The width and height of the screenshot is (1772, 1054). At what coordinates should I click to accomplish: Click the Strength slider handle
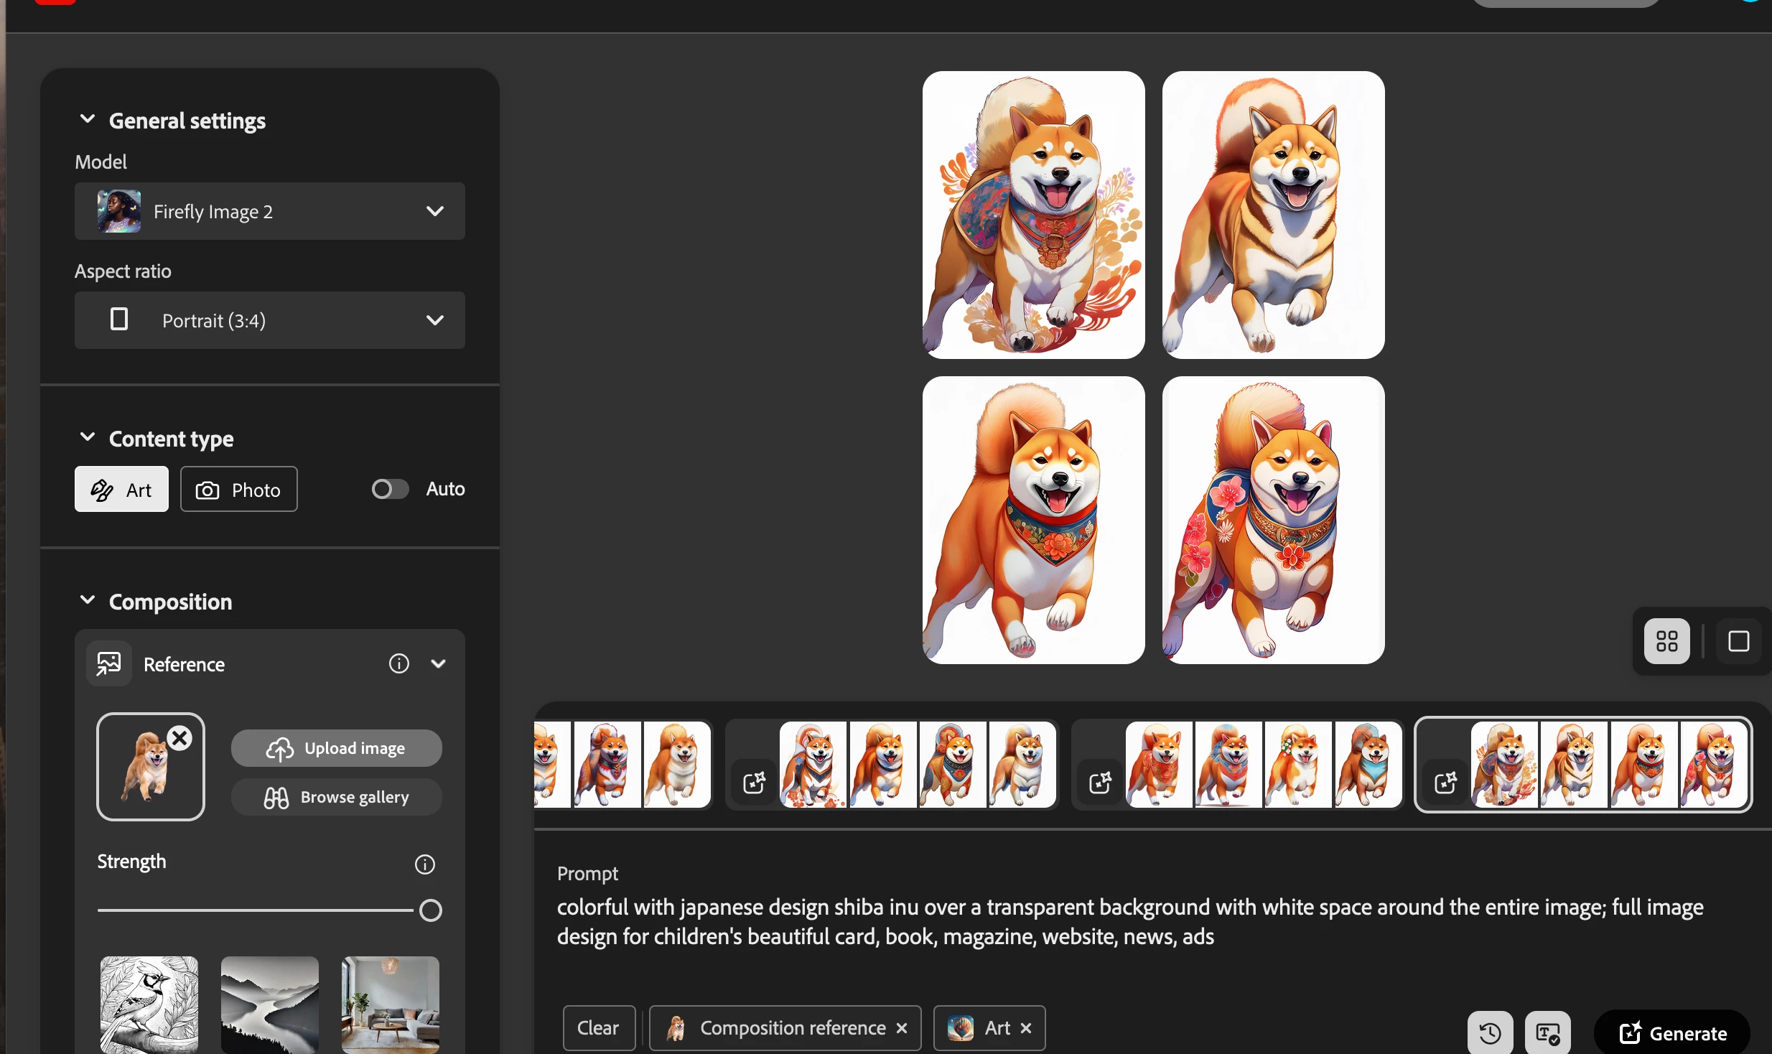430,910
